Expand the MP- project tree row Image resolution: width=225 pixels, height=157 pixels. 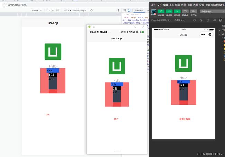click(x=222, y=34)
